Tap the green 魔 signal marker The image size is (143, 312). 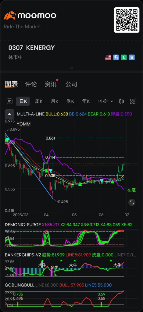131,190
